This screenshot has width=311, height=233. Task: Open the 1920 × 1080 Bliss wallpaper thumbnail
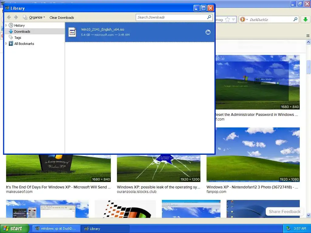click(x=253, y=154)
